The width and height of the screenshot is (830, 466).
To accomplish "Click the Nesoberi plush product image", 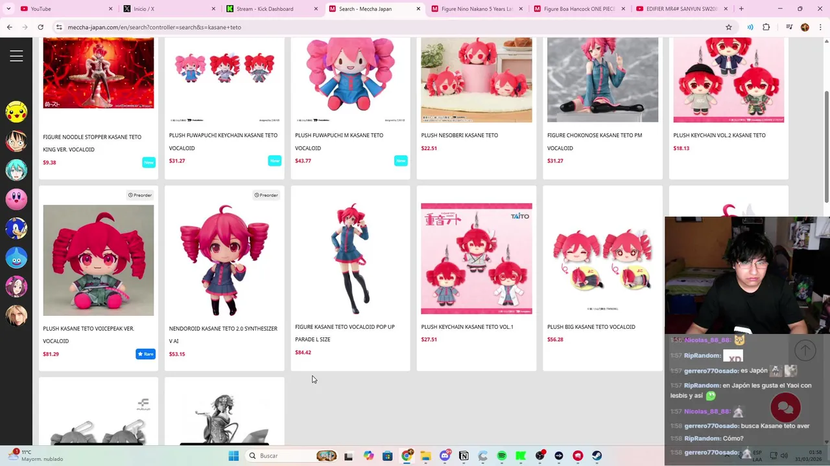I will point(477,80).
